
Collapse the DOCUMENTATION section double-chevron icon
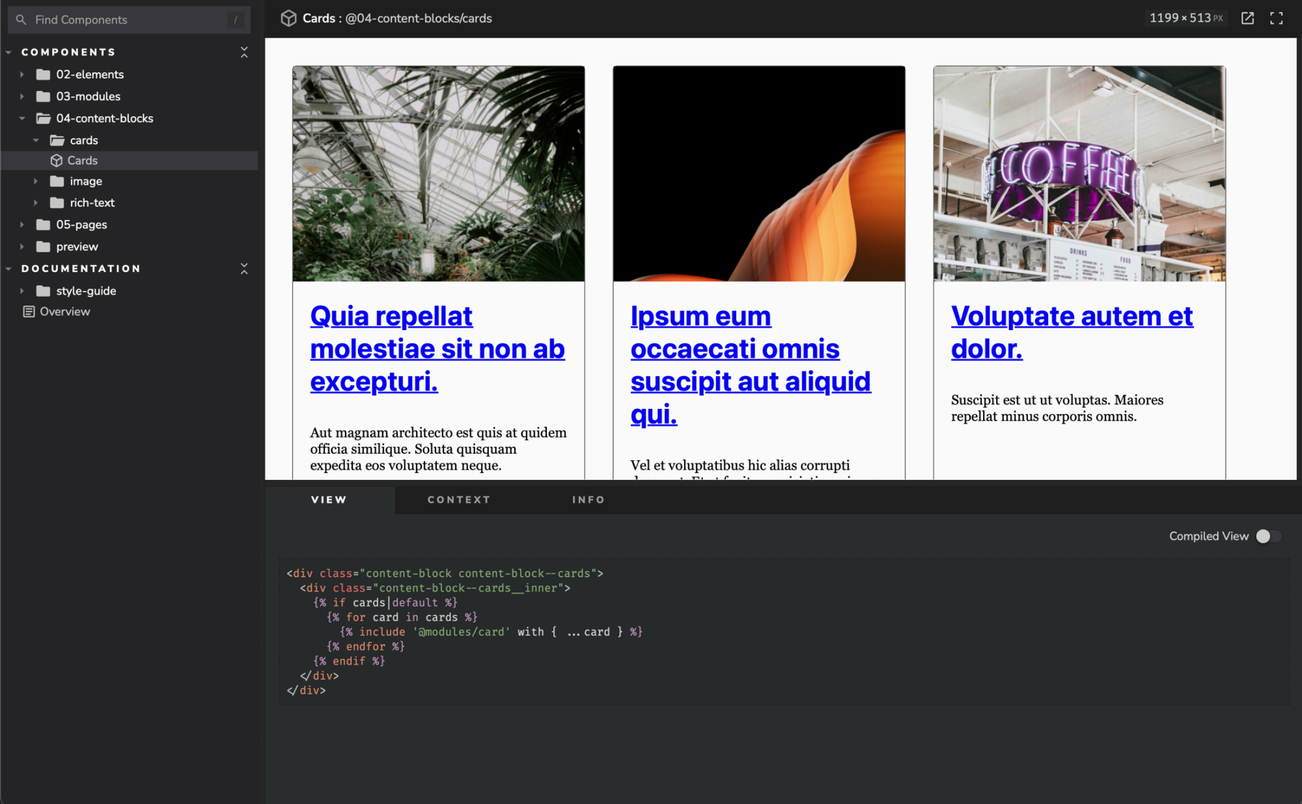pyautogui.click(x=244, y=268)
